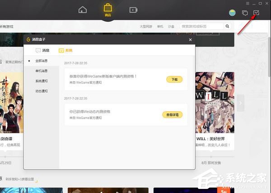Image resolution: width=271 pixels, height=193 pixels.
Task: Open the WILL：美好世界 game cover
Action: [215, 103]
